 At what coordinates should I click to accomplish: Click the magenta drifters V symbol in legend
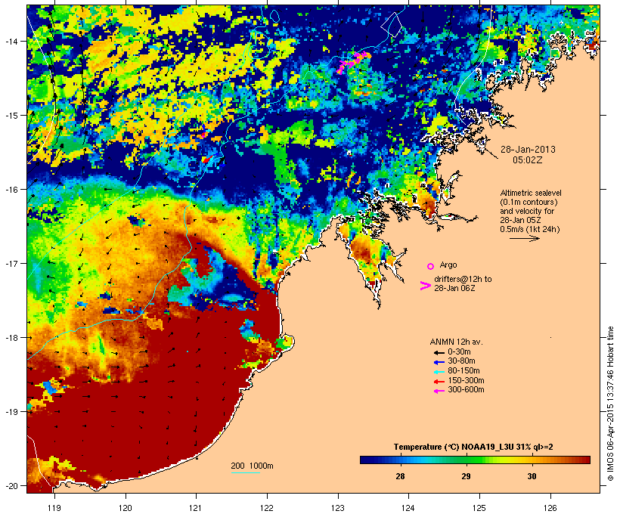(425, 286)
